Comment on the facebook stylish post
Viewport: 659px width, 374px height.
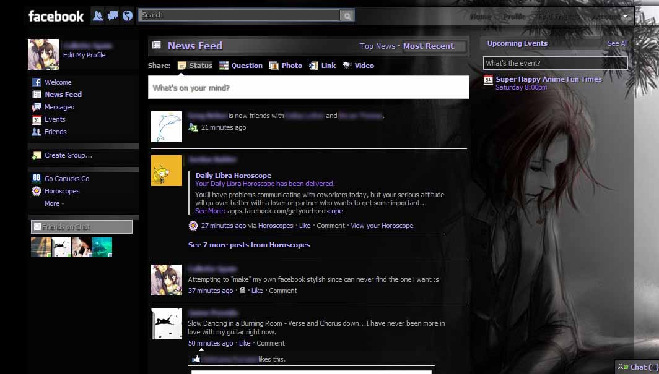283,291
